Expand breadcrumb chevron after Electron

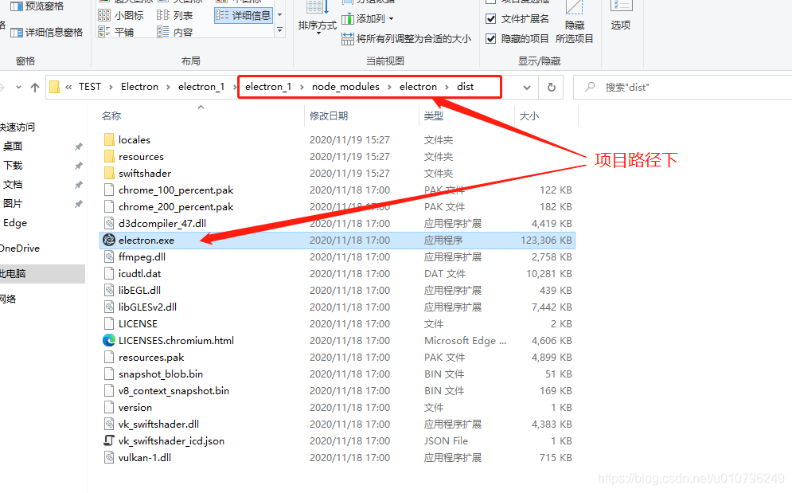(x=168, y=87)
